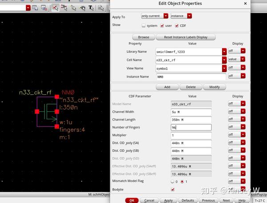Click into the Library Name field
Image resolution: width=267 pixels, height=203 pixels.
pos(189,52)
